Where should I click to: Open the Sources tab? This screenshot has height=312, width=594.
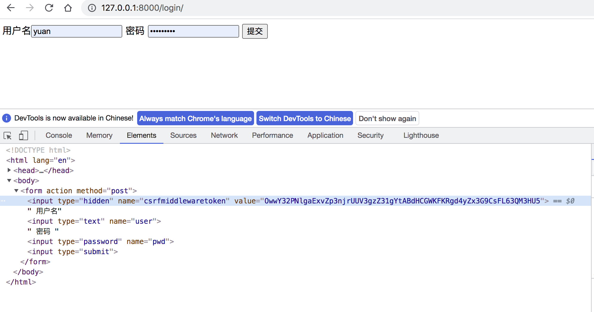[x=183, y=135]
